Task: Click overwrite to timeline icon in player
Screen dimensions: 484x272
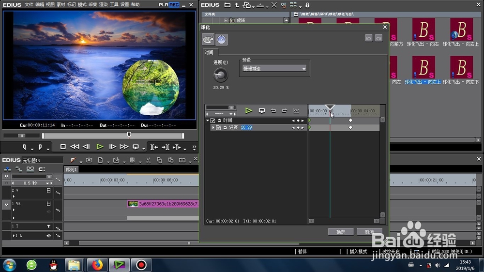Action: 166,147
